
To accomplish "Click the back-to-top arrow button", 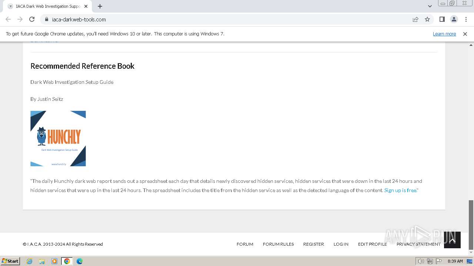I will pos(452,240).
